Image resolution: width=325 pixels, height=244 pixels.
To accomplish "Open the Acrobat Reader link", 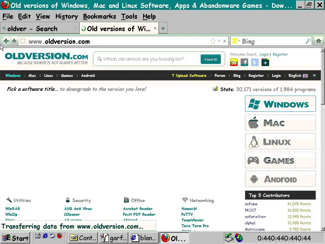I will coord(138,208).
